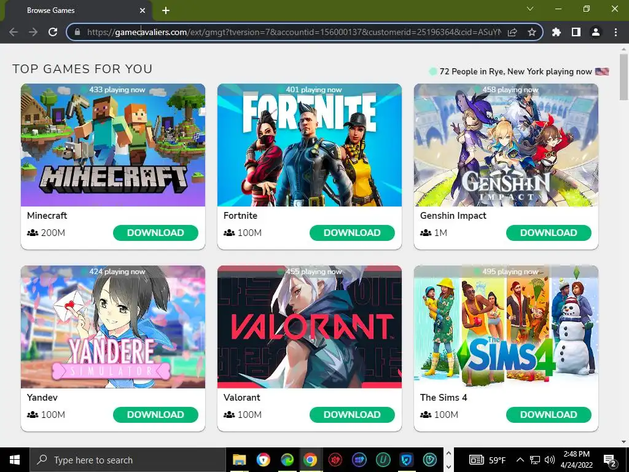Show hidden system tray icons
Viewport: 629px width, 472px height.
point(520,460)
